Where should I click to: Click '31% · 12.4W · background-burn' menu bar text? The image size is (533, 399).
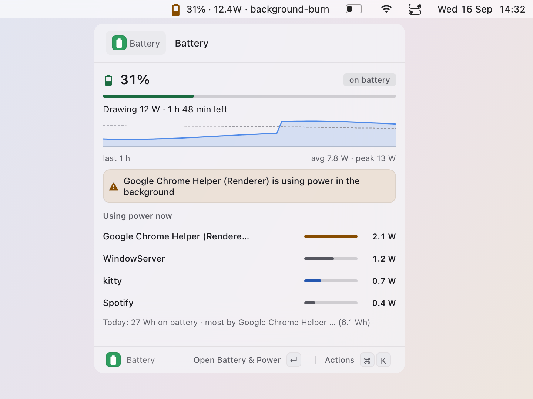coord(258,9)
